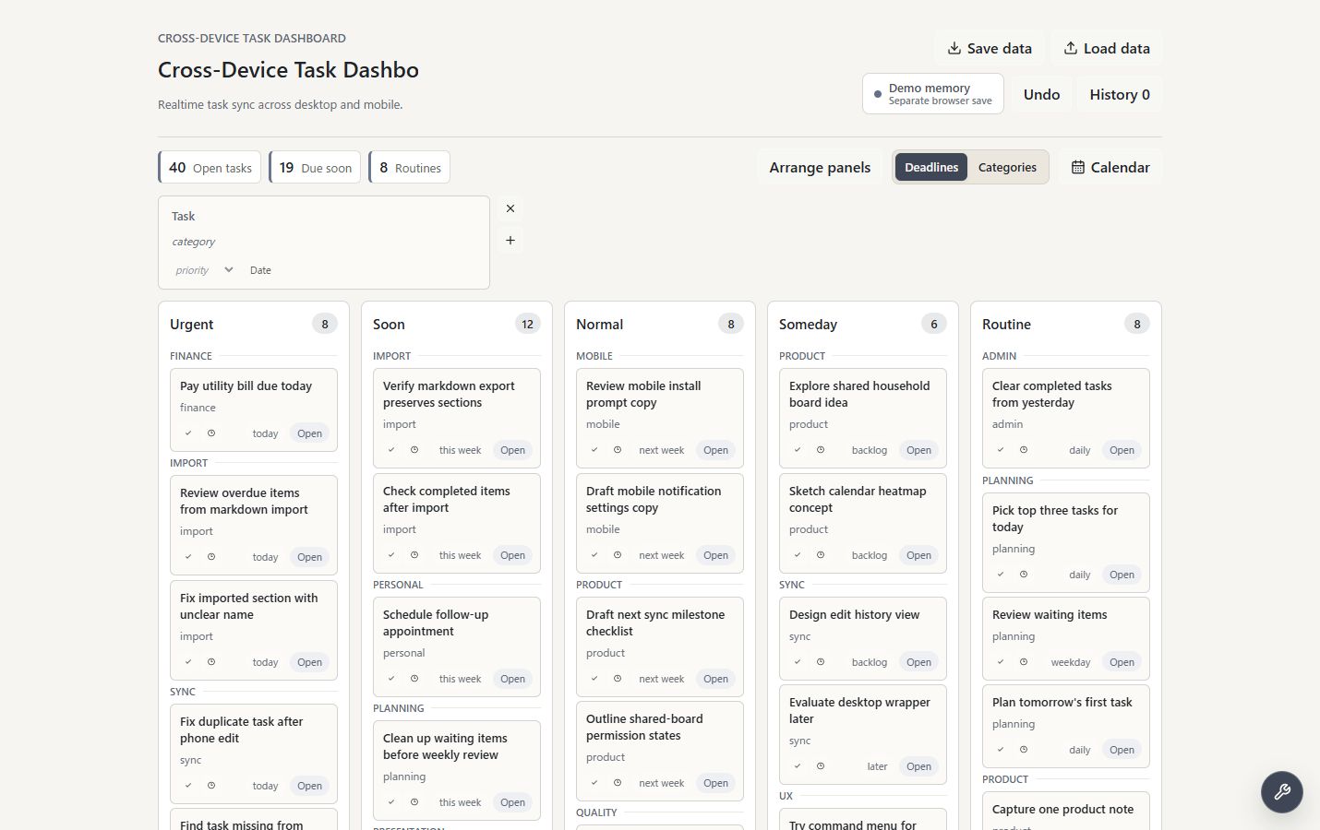The height and width of the screenshot is (830, 1320).
Task: Click the plus icon to add the task
Action: pos(510,241)
